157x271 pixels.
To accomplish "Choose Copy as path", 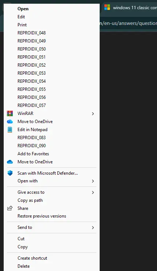I will point(51,200).
